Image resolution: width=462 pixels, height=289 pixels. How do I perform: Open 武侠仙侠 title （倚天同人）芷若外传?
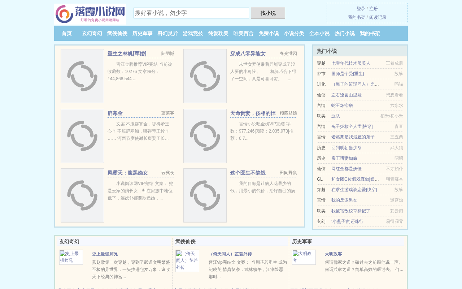(230, 254)
